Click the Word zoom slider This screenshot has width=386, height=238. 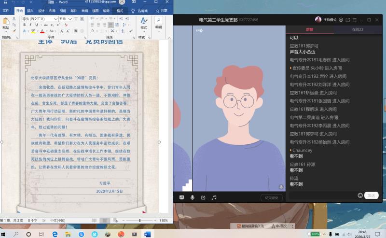pyautogui.click(x=139, y=221)
